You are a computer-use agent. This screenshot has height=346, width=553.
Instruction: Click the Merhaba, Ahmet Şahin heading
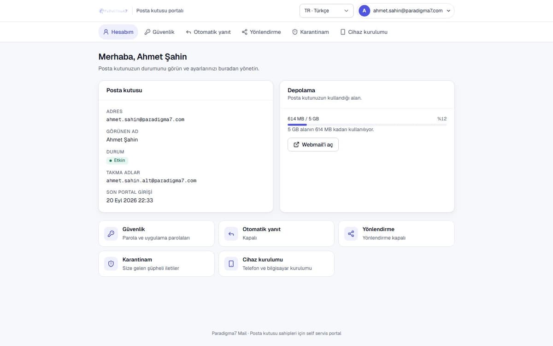[x=143, y=57]
